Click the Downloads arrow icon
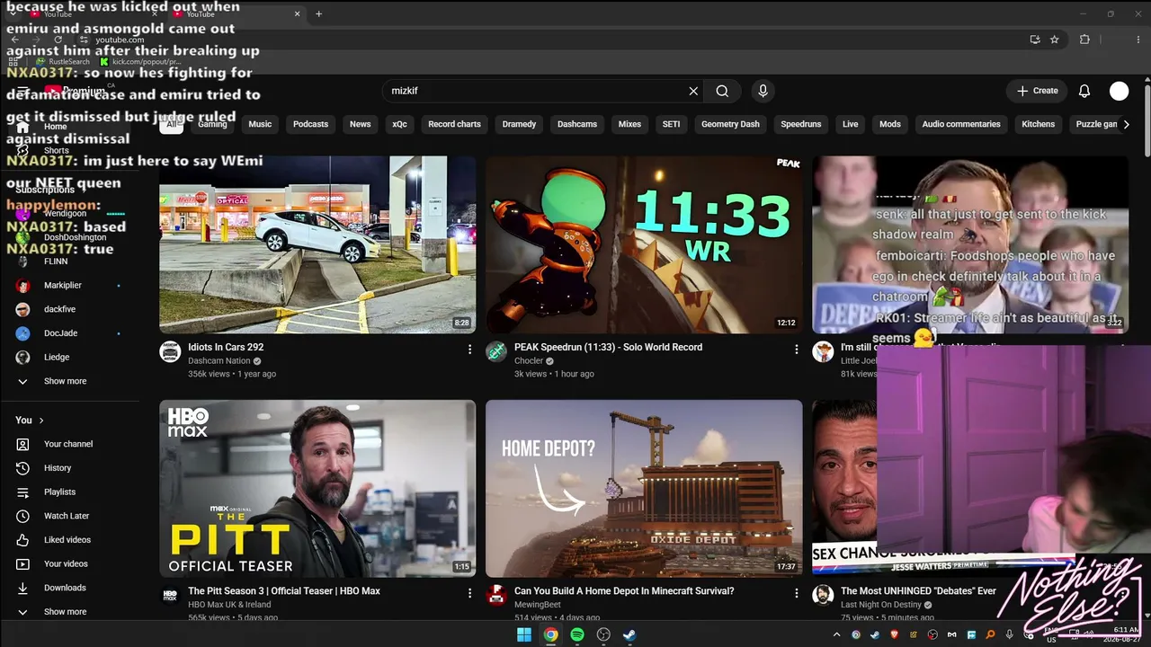1151x647 pixels. coord(23,588)
